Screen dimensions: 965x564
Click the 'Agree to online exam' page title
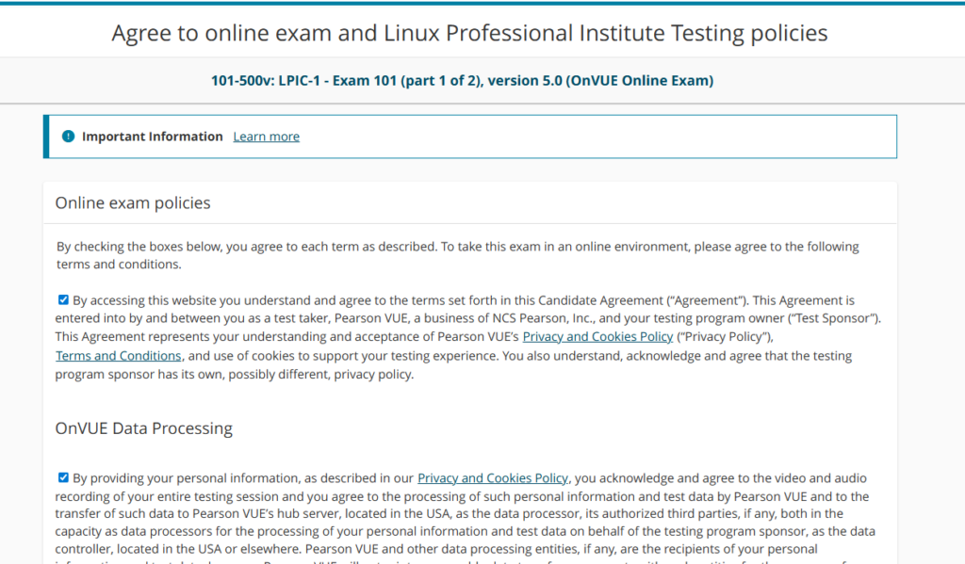pyautogui.click(x=469, y=34)
